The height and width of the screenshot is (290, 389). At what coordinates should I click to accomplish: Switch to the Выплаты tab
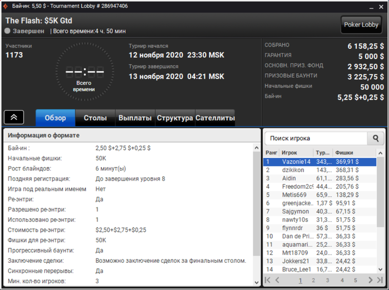pos(135,118)
